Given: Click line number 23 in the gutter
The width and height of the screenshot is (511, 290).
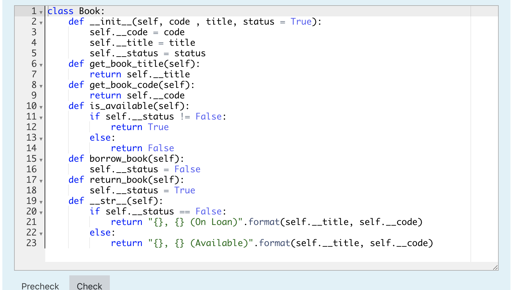Looking at the screenshot, I should click(31, 243).
